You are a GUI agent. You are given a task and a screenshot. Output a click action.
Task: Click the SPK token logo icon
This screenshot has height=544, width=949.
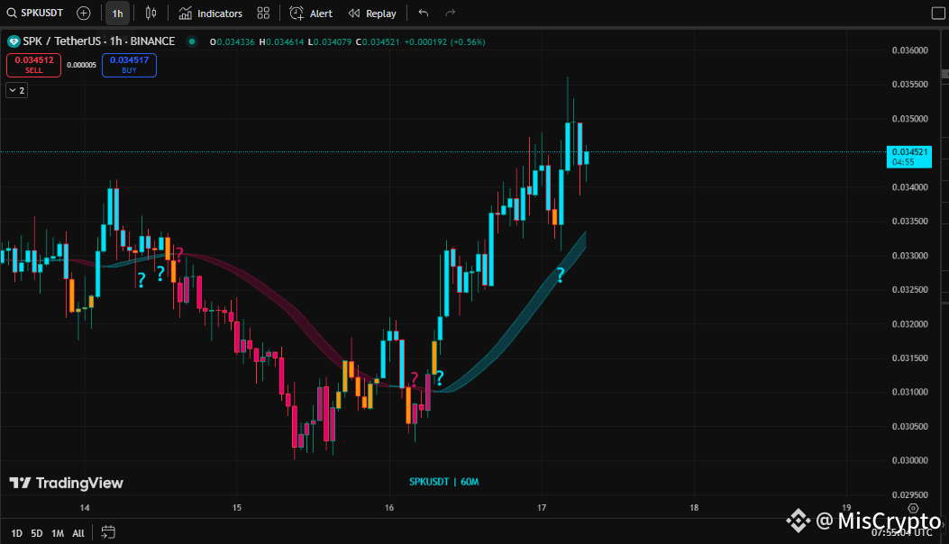point(14,41)
